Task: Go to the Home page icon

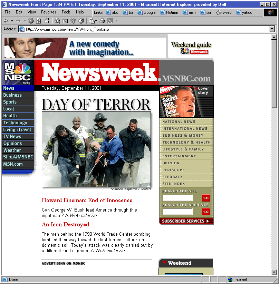Action: pos(47,21)
